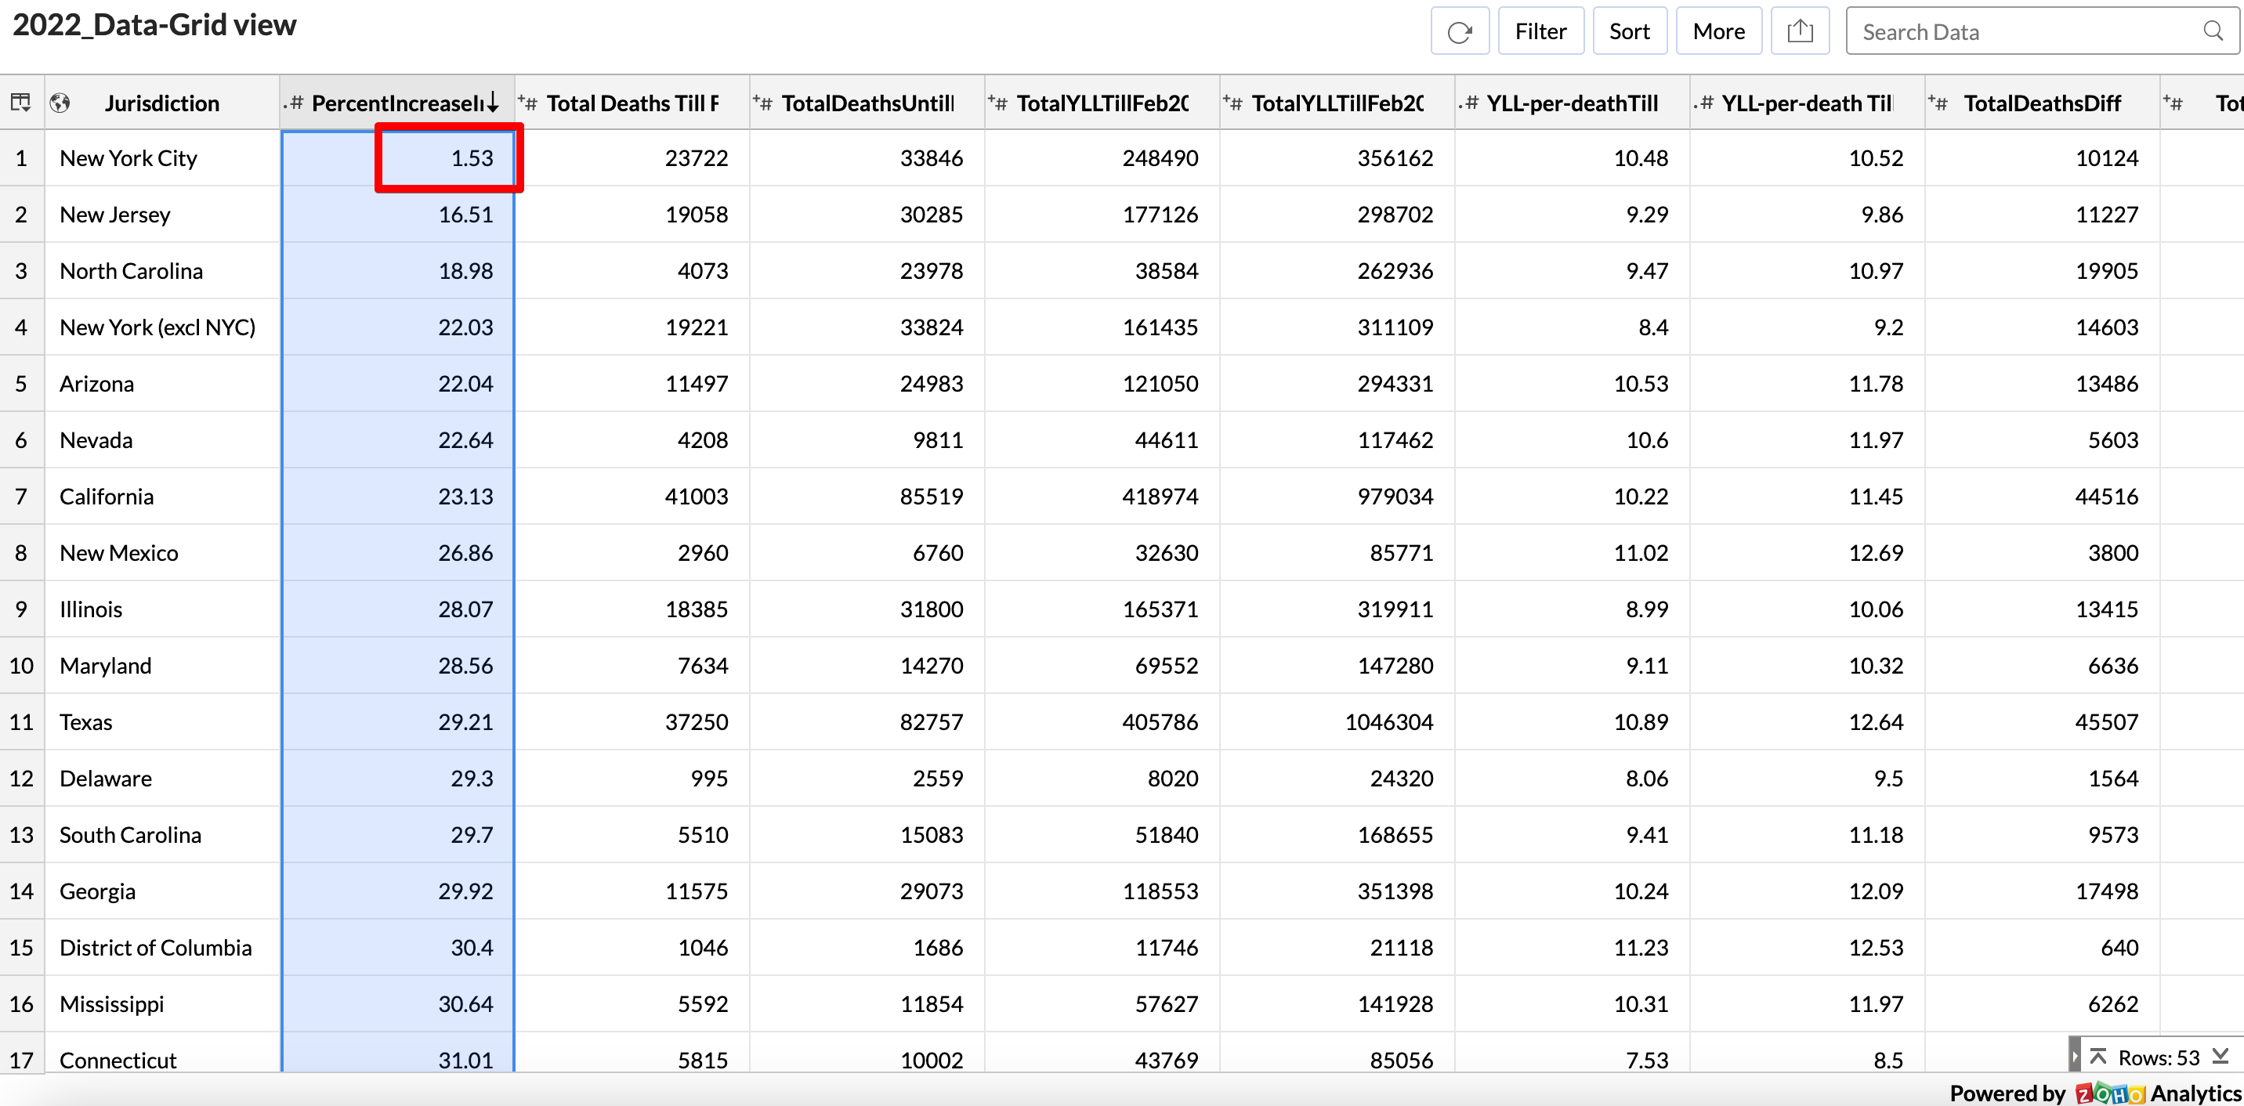
Task: Open the column chooser icon in header corner
Action: pyautogui.click(x=21, y=103)
